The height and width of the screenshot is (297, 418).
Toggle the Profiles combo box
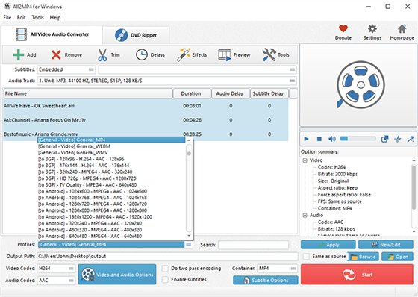pos(115,245)
